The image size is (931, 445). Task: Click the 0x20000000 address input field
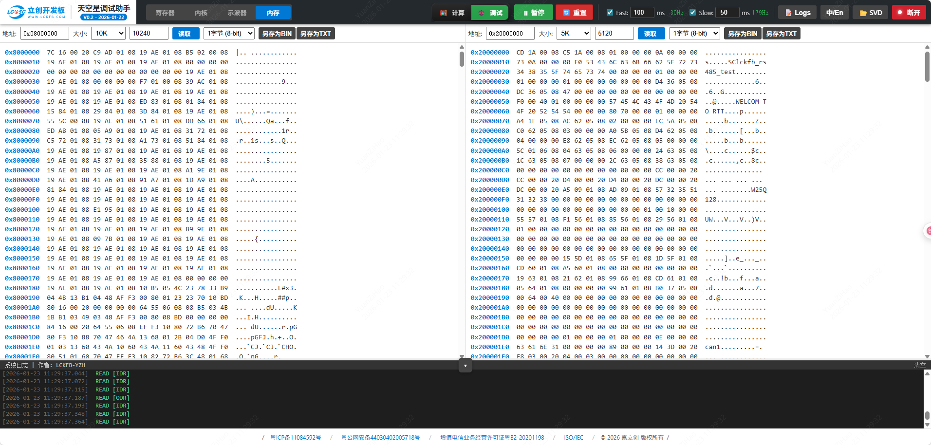point(510,34)
